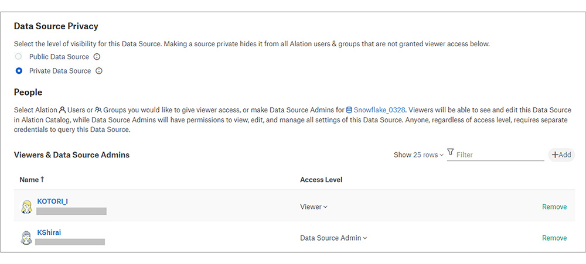Click the Name sort arrow
The width and height of the screenshot is (586, 264).
click(42, 180)
